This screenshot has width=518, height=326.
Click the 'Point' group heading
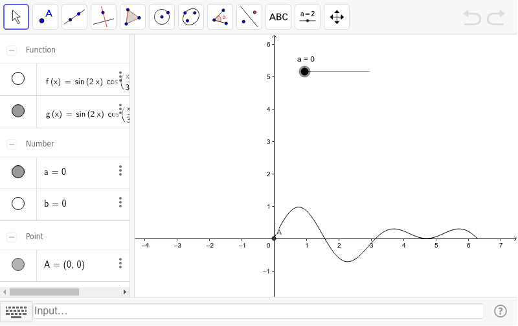pos(35,237)
